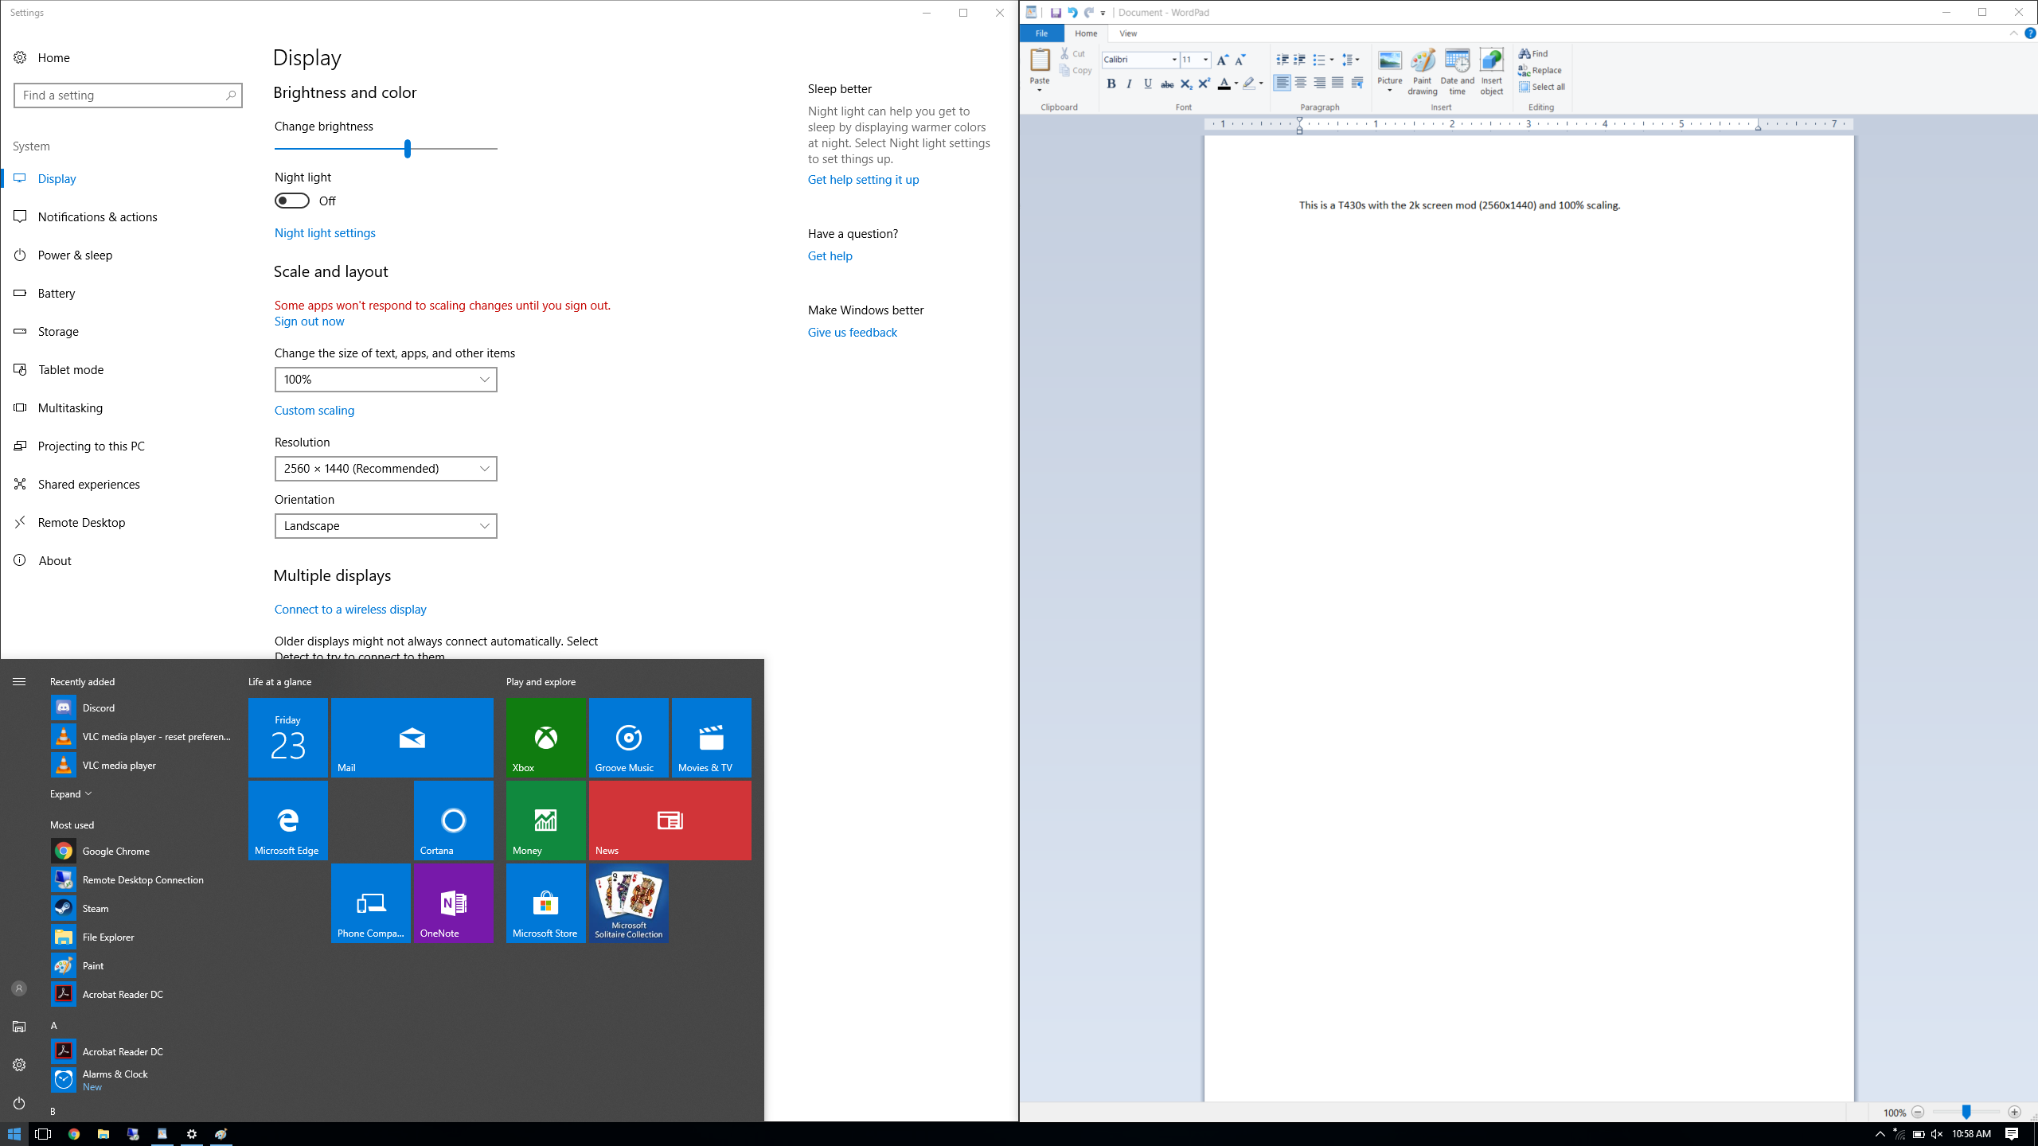Click the Insert object icon
Screen dimensions: 2038x1146
[1491, 70]
